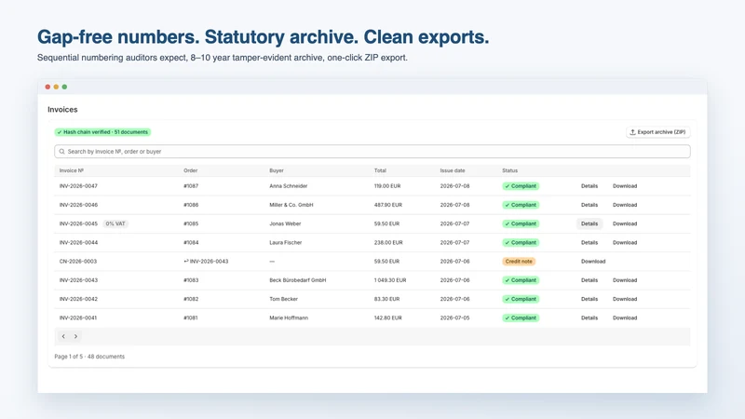Click order #1081
The width and height of the screenshot is (745, 419).
191,318
